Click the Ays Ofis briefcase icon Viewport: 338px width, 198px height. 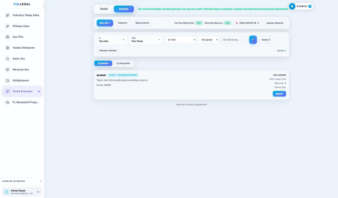(x=7, y=37)
